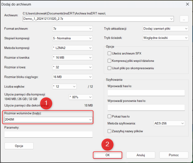Click the Wprowadź hasło password field

tap(146, 93)
